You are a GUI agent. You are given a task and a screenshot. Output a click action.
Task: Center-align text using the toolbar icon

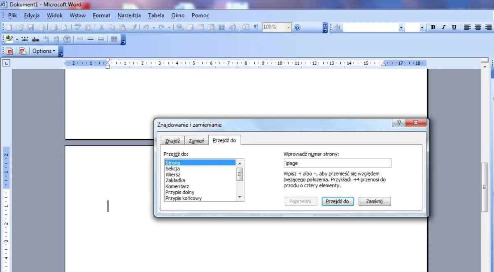pyautogui.click(x=478, y=27)
